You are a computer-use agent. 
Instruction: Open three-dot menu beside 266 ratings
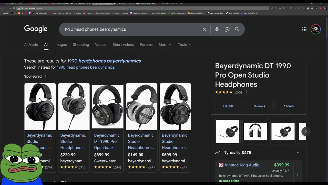tap(246, 92)
